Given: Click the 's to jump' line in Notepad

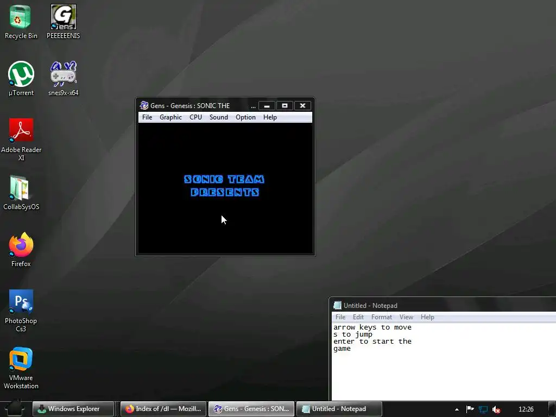Looking at the screenshot, I should tap(353, 334).
